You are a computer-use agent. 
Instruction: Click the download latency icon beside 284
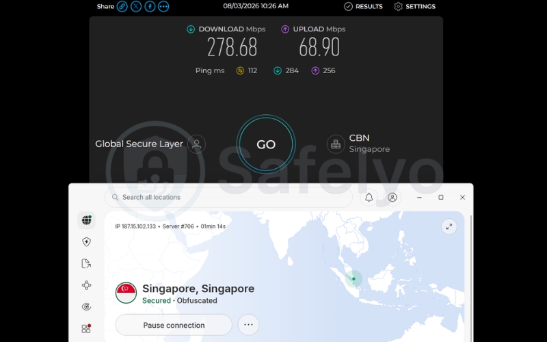278,71
